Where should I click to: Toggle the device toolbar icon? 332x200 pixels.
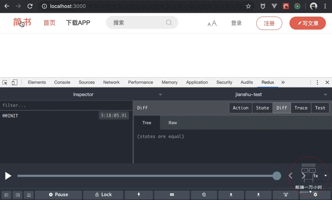(x=14, y=82)
